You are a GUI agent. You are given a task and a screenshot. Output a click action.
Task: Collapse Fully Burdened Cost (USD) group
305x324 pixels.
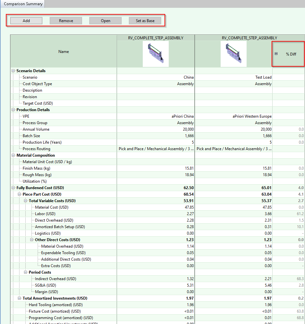(x=13, y=188)
